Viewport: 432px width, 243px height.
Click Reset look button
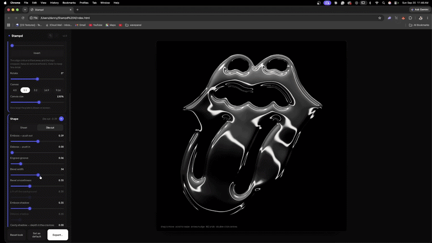tap(17, 235)
